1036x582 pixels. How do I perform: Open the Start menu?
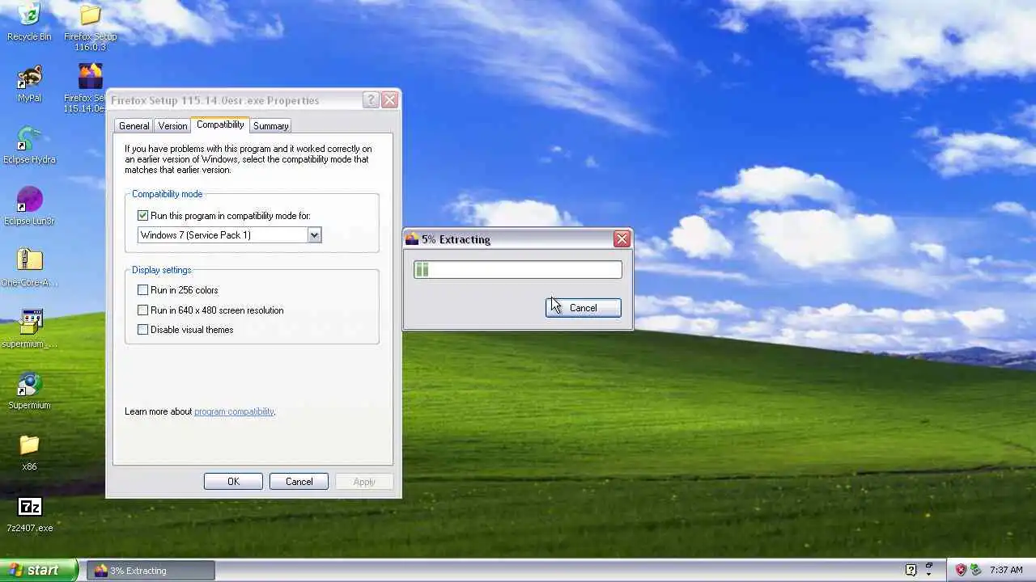39,570
